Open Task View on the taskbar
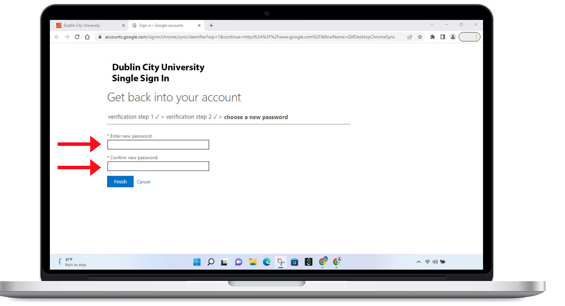 [x=225, y=262]
